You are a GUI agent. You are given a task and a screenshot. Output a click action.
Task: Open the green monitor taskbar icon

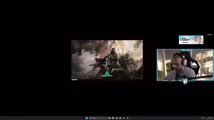[x=127, y=118]
